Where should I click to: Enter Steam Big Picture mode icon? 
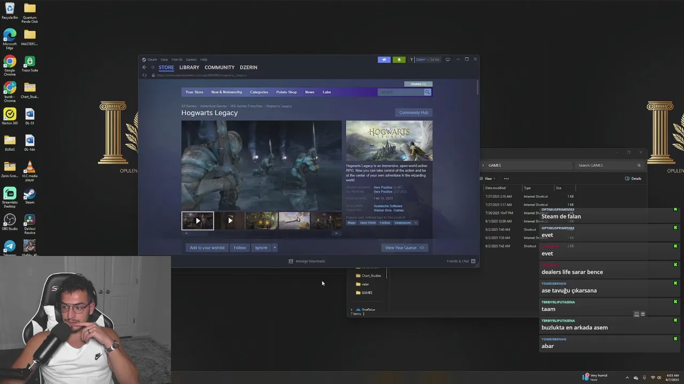point(448,59)
